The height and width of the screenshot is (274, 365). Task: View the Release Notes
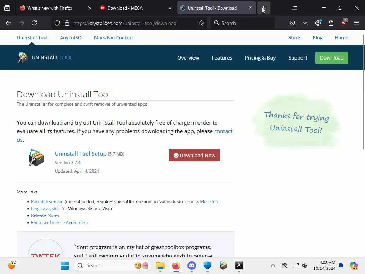pos(45,215)
